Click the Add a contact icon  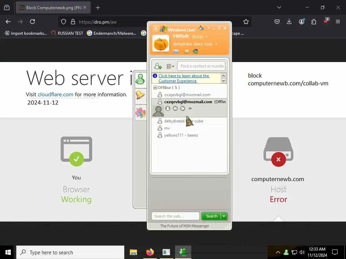(158, 66)
